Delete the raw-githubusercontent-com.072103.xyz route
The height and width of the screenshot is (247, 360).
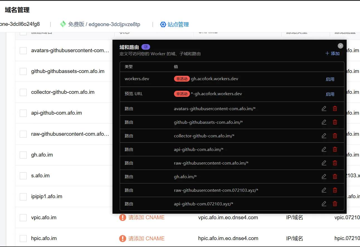[335, 190]
